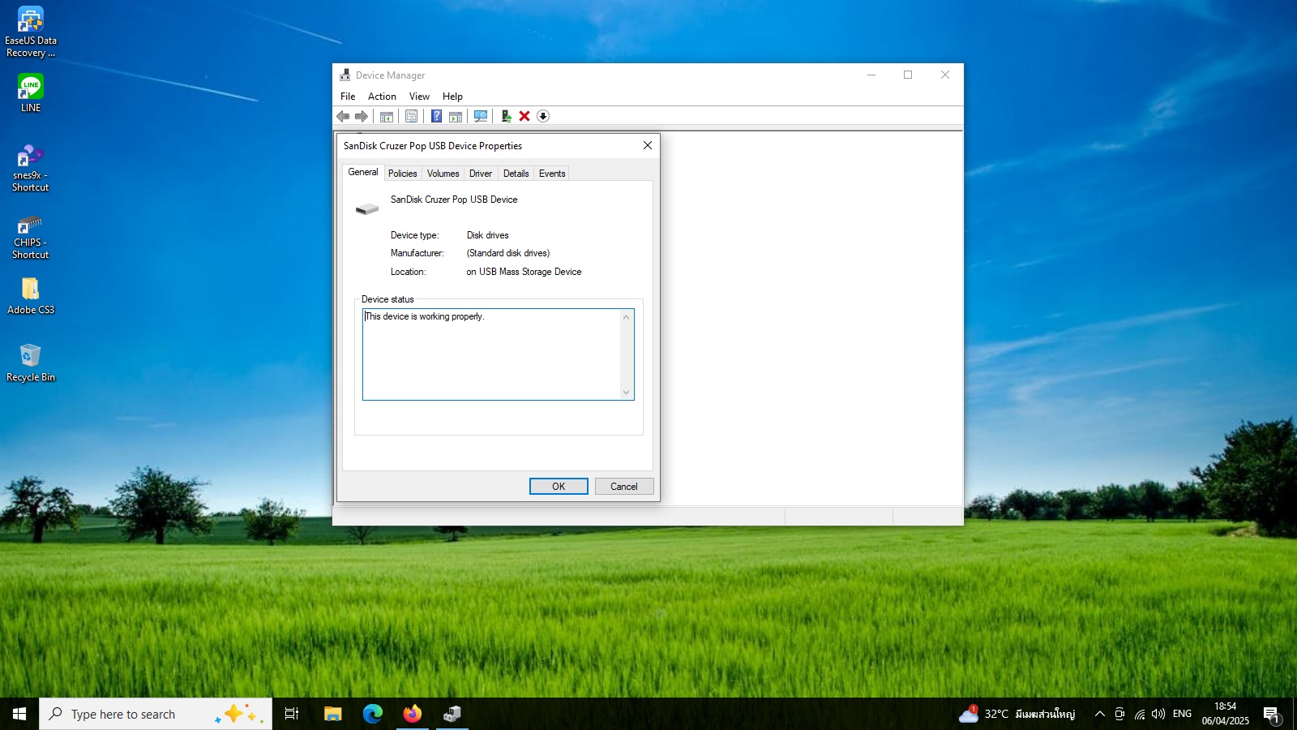Click the Device Manager title bar icon

pos(345,75)
